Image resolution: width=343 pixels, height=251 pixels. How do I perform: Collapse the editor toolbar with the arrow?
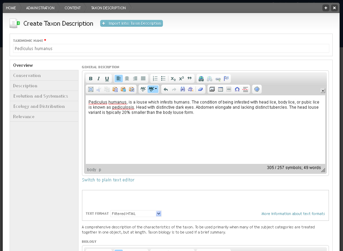(x=323, y=91)
